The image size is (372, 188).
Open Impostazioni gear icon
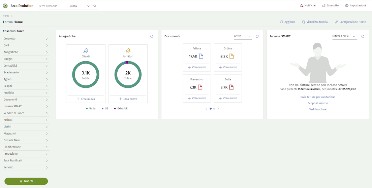(347, 6)
